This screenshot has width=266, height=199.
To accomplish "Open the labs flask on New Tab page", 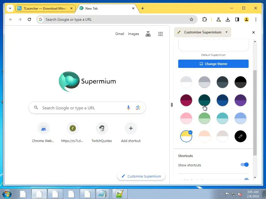I will pos(148,34).
